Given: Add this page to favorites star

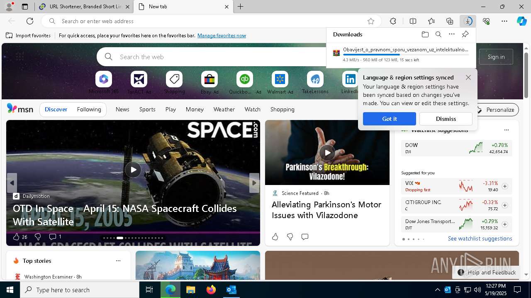Looking at the screenshot, I should (x=371, y=21).
